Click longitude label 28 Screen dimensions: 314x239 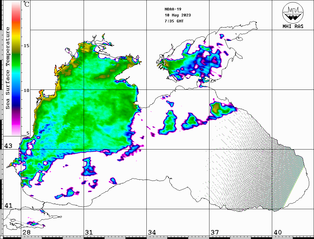pos(26,232)
